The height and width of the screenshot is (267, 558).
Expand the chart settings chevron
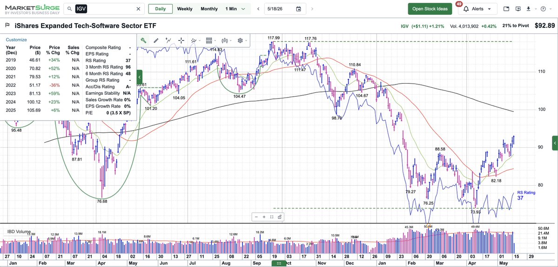coord(246,41)
